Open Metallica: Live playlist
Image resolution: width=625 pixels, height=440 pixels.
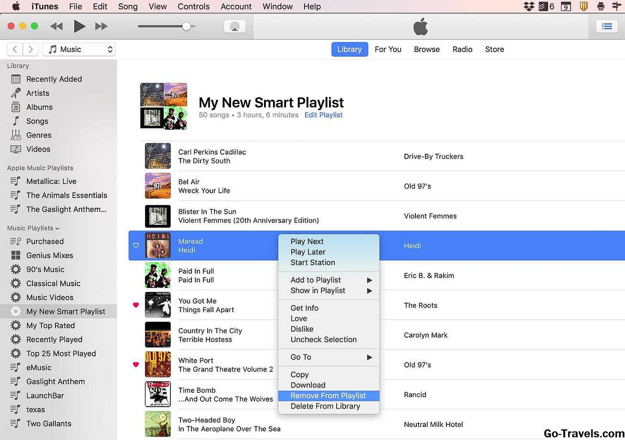pos(51,181)
